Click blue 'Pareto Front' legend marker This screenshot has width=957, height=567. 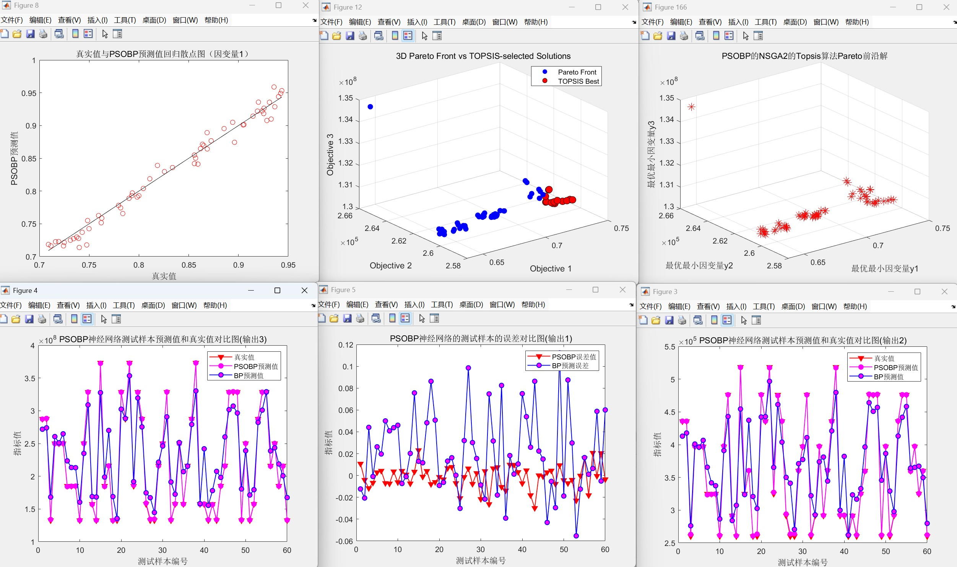(545, 72)
